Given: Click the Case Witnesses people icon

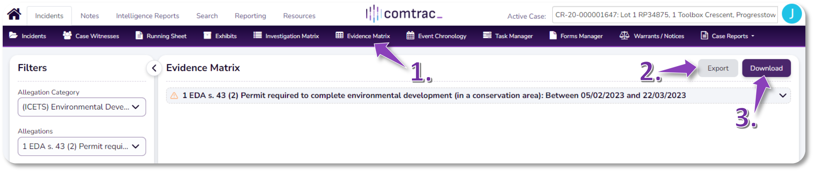Looking at the screenshot, I should pos(67,35).
